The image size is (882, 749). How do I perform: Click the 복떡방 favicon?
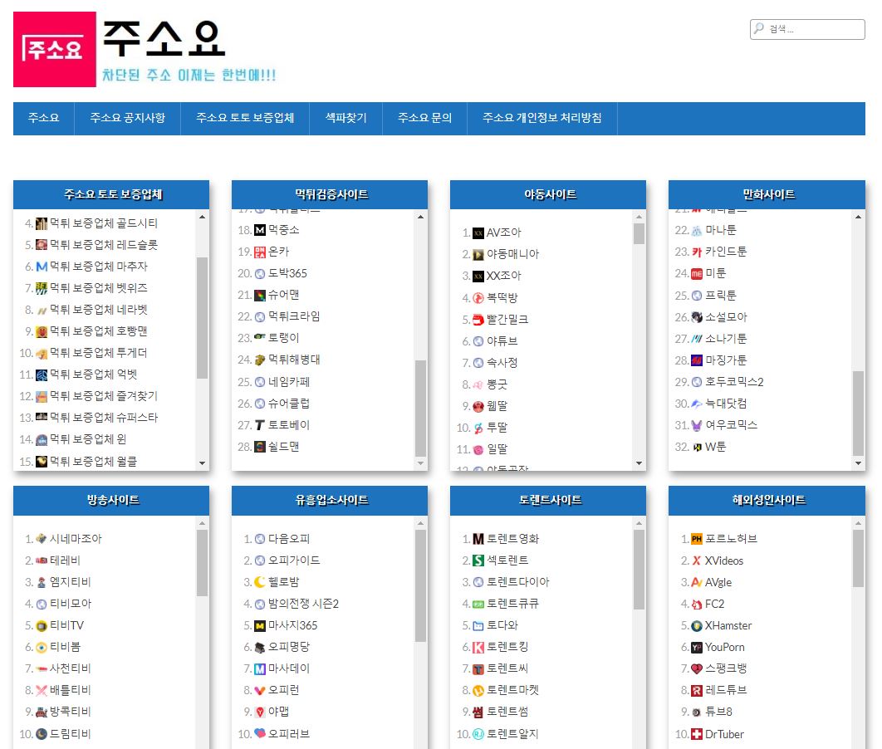click(x=478, y=298)
